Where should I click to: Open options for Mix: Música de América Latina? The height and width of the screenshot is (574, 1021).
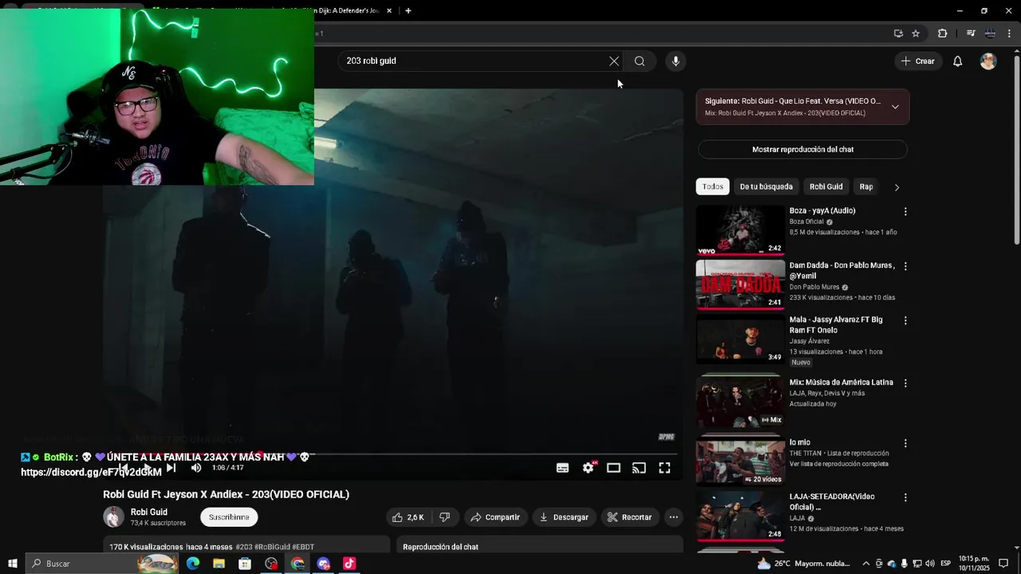tap(905, 383)
